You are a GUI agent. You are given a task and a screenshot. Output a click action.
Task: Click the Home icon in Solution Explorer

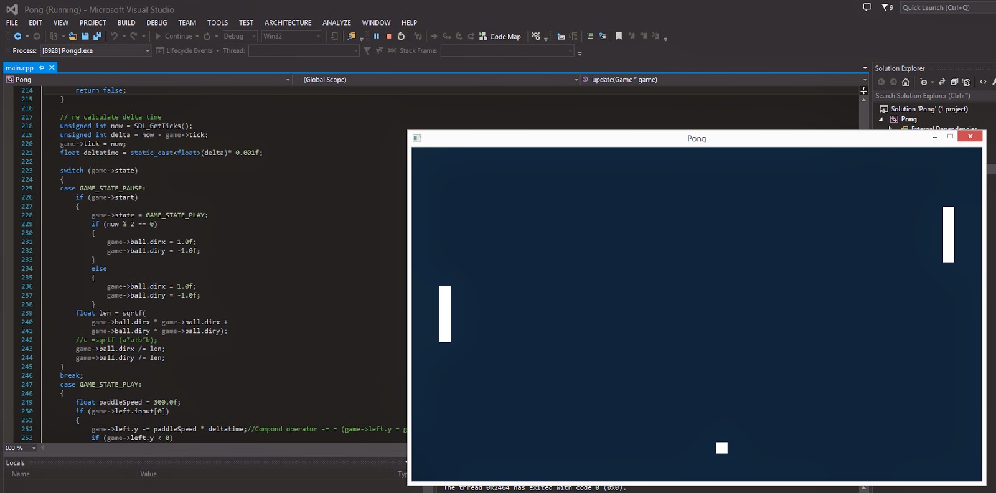(906, 82)
